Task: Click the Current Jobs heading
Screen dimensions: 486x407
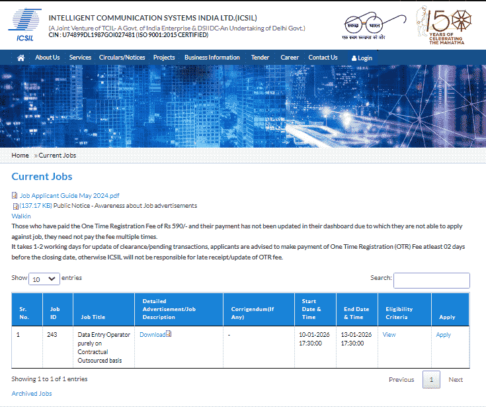Action: point(42,177)
